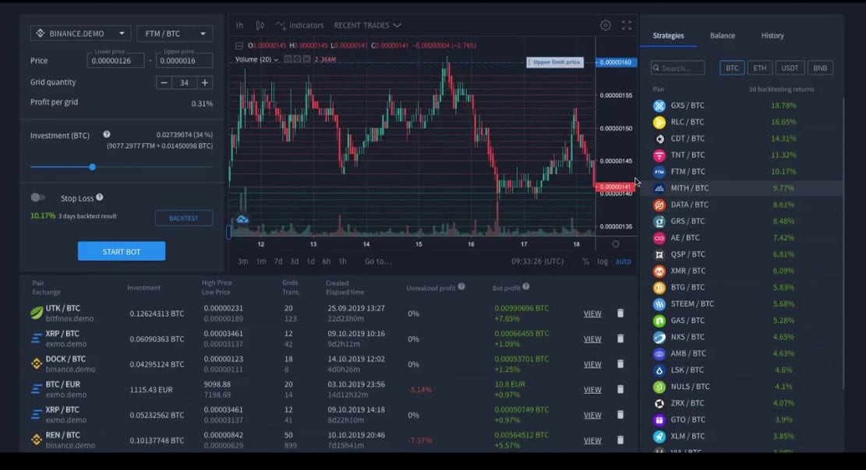Open the Indicators menu
The width and height of the screenshot is (866, 470).
click(x=299, y=26)
